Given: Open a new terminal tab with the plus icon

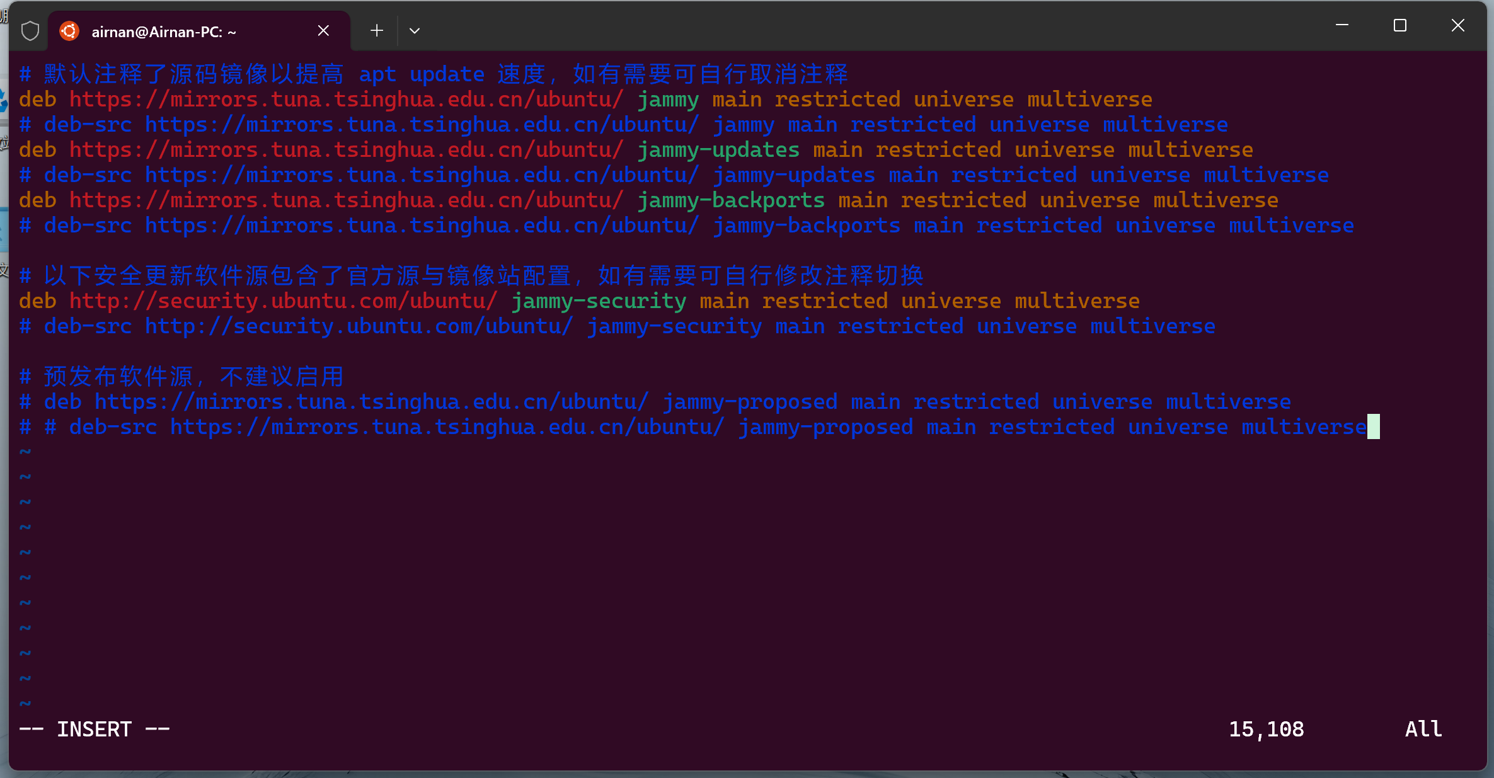Looking at the screenshot, I should pyautogui.click(x=376, y=30).
